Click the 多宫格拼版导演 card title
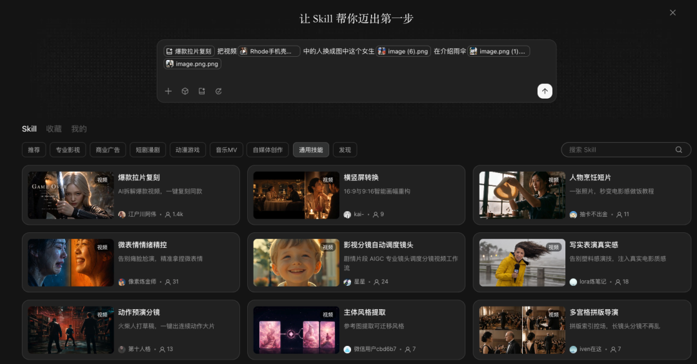Viewport: 697px width, 364px height. [x=594, y=312]
